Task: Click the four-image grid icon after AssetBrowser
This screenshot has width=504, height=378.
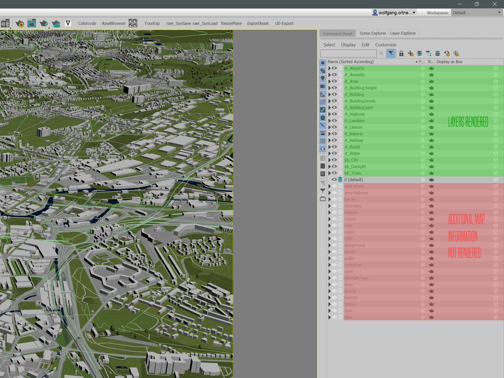Action: [x=133, y=23]
